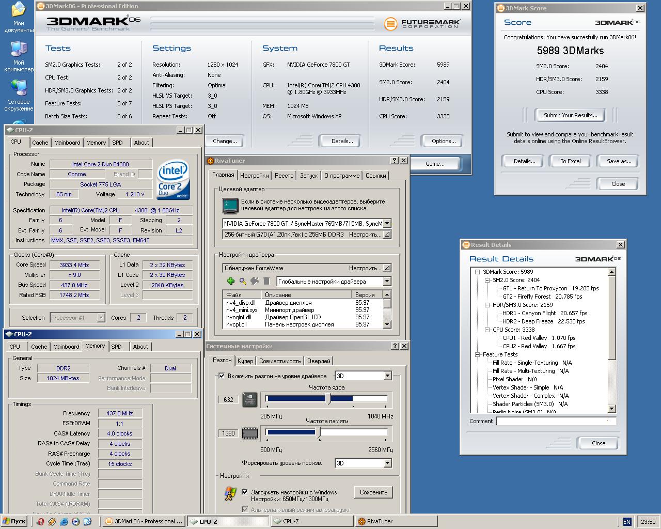661x529 pixels.
Task: Launch Internet Explorer from quick launch
Action: coord(64,522)
